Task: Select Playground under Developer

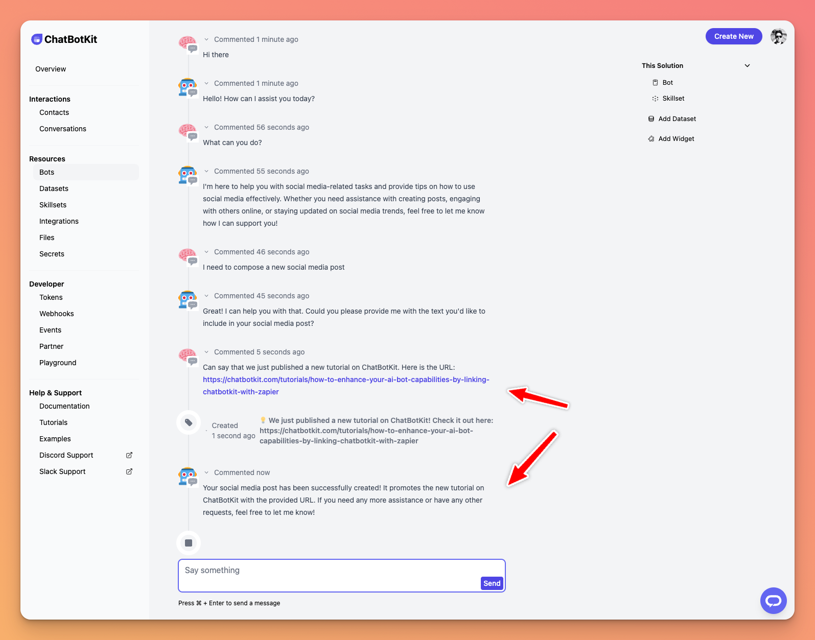Action: coord(58,363)
